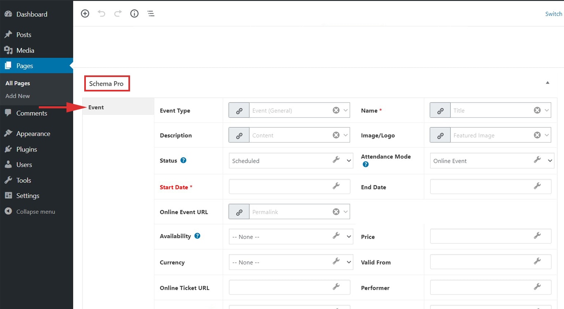Open the document details info icon
This screenshot has width=564, height=309.
click(x=134, y=13)
